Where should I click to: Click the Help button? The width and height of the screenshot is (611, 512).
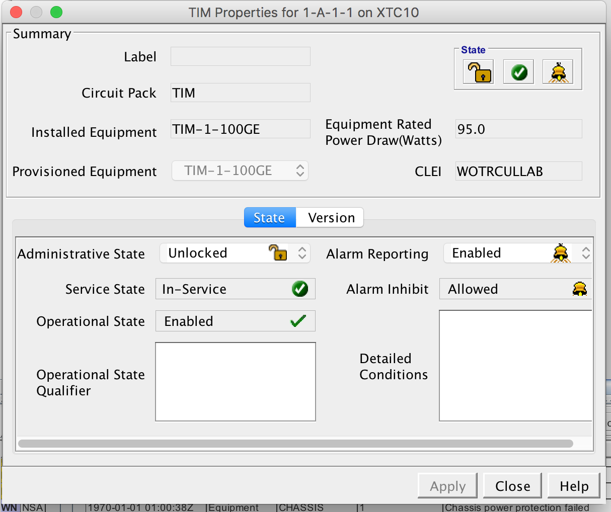[x=573, y=486]
